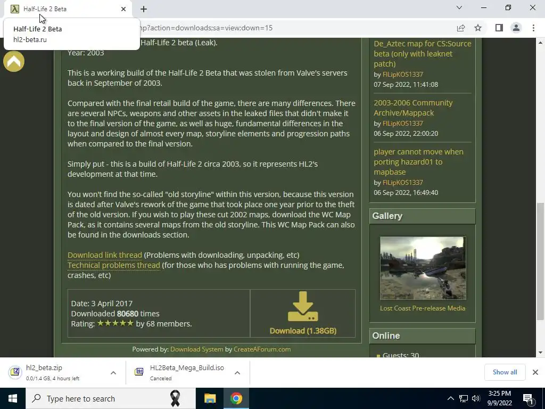Open FlLipKOS1337 profile under Community Archive post
Screen dimensions: 545x409
(x=402, y=124)
